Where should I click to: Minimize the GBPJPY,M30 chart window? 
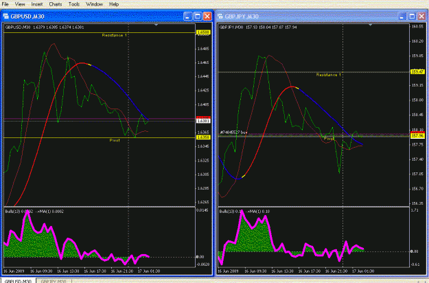point(402,16)
